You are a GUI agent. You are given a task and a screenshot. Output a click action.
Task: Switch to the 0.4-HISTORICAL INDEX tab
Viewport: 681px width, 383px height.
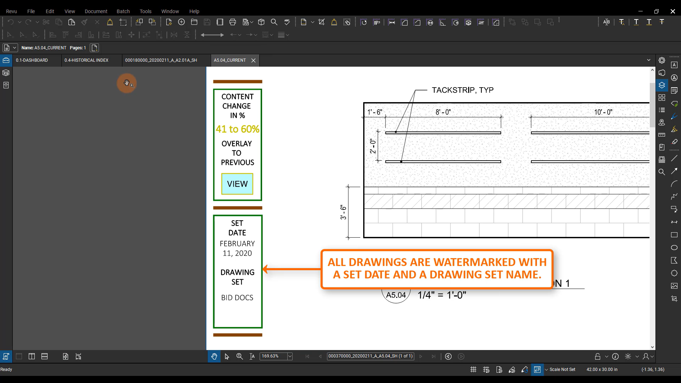(x=86, y=60)
